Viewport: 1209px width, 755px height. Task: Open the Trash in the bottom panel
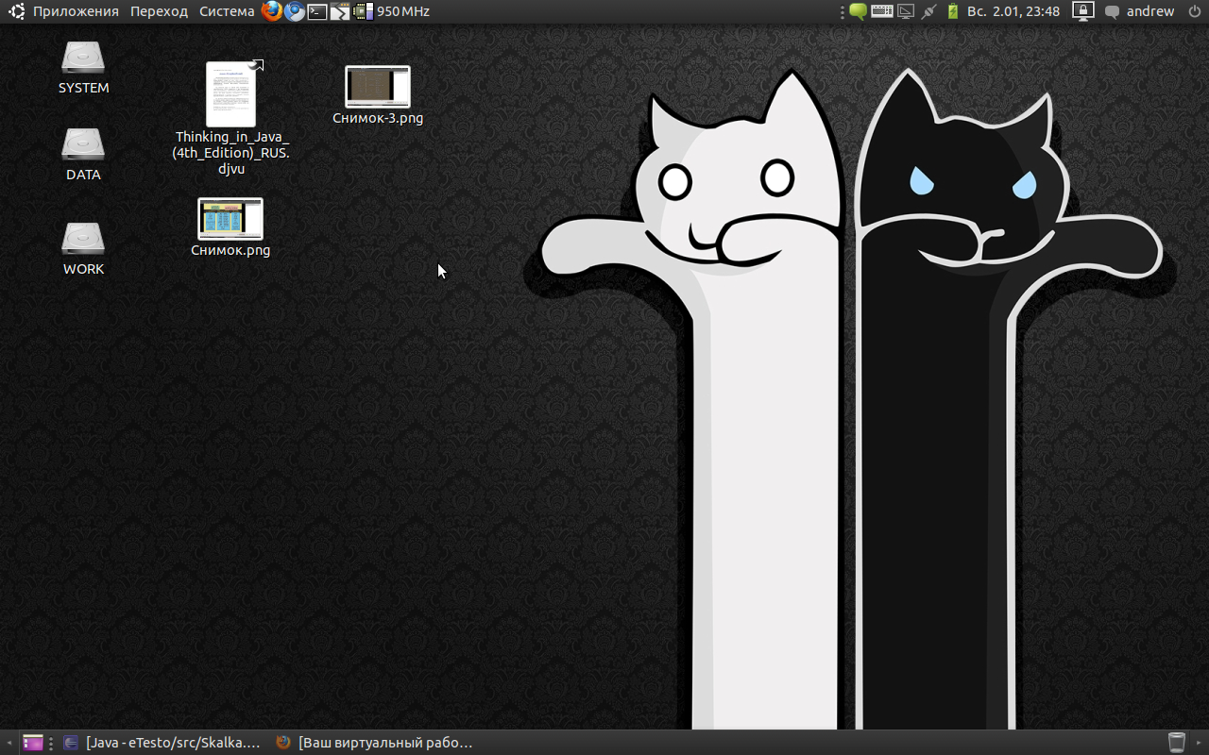1176,743
